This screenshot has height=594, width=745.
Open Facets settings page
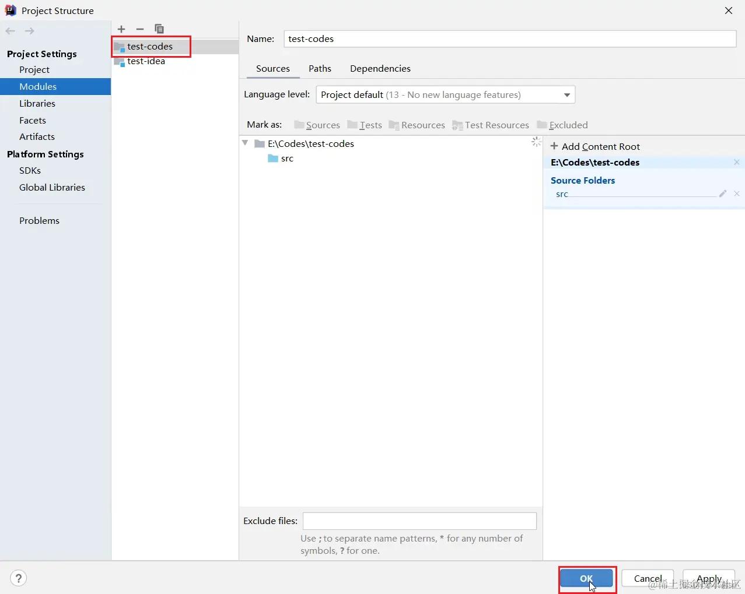tap(33, 120)
